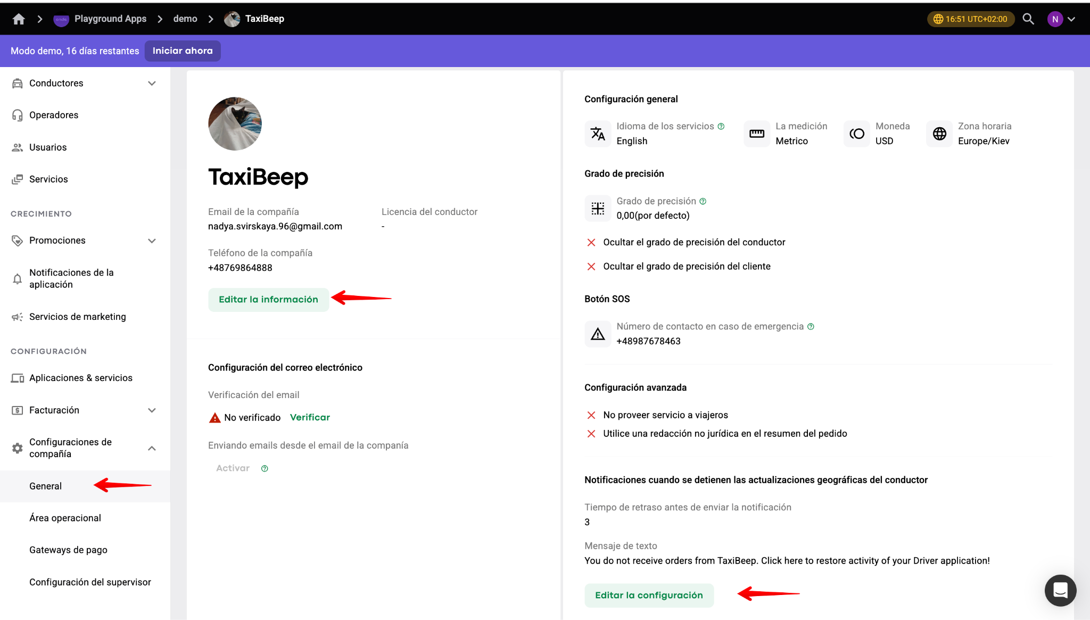Viewport: 1090px width, 620px height.
Task: Click help icon beside Grado de precisión
Action: coord(703,201)
